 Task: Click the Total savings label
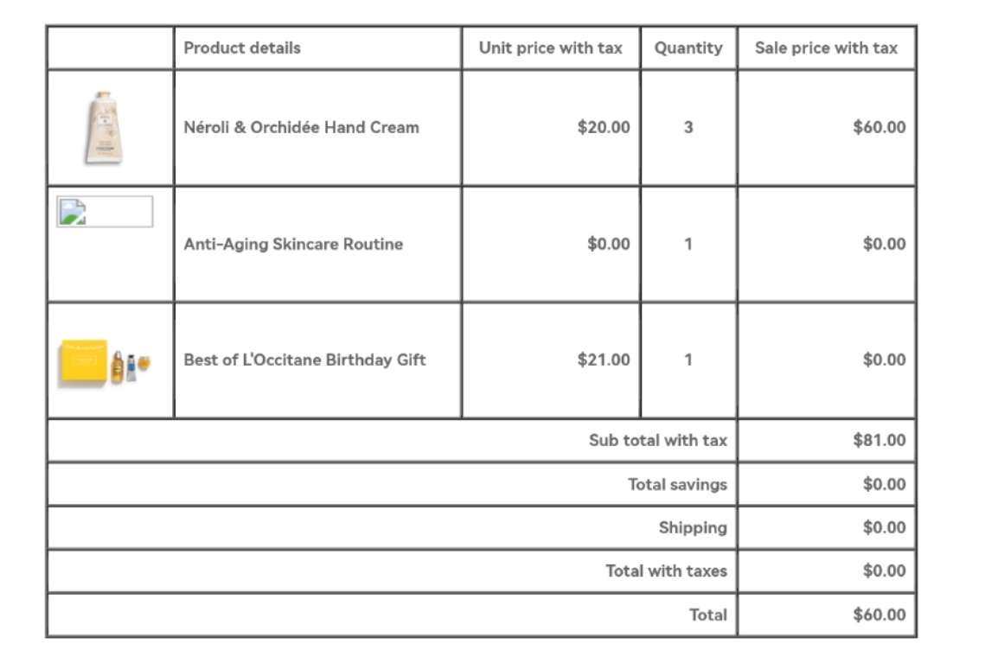tap(677, 484)
